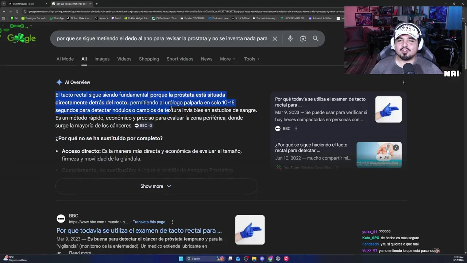Open the YouTube source card title
This screenshot has width=467, height=263.
[x=311, y=148]
